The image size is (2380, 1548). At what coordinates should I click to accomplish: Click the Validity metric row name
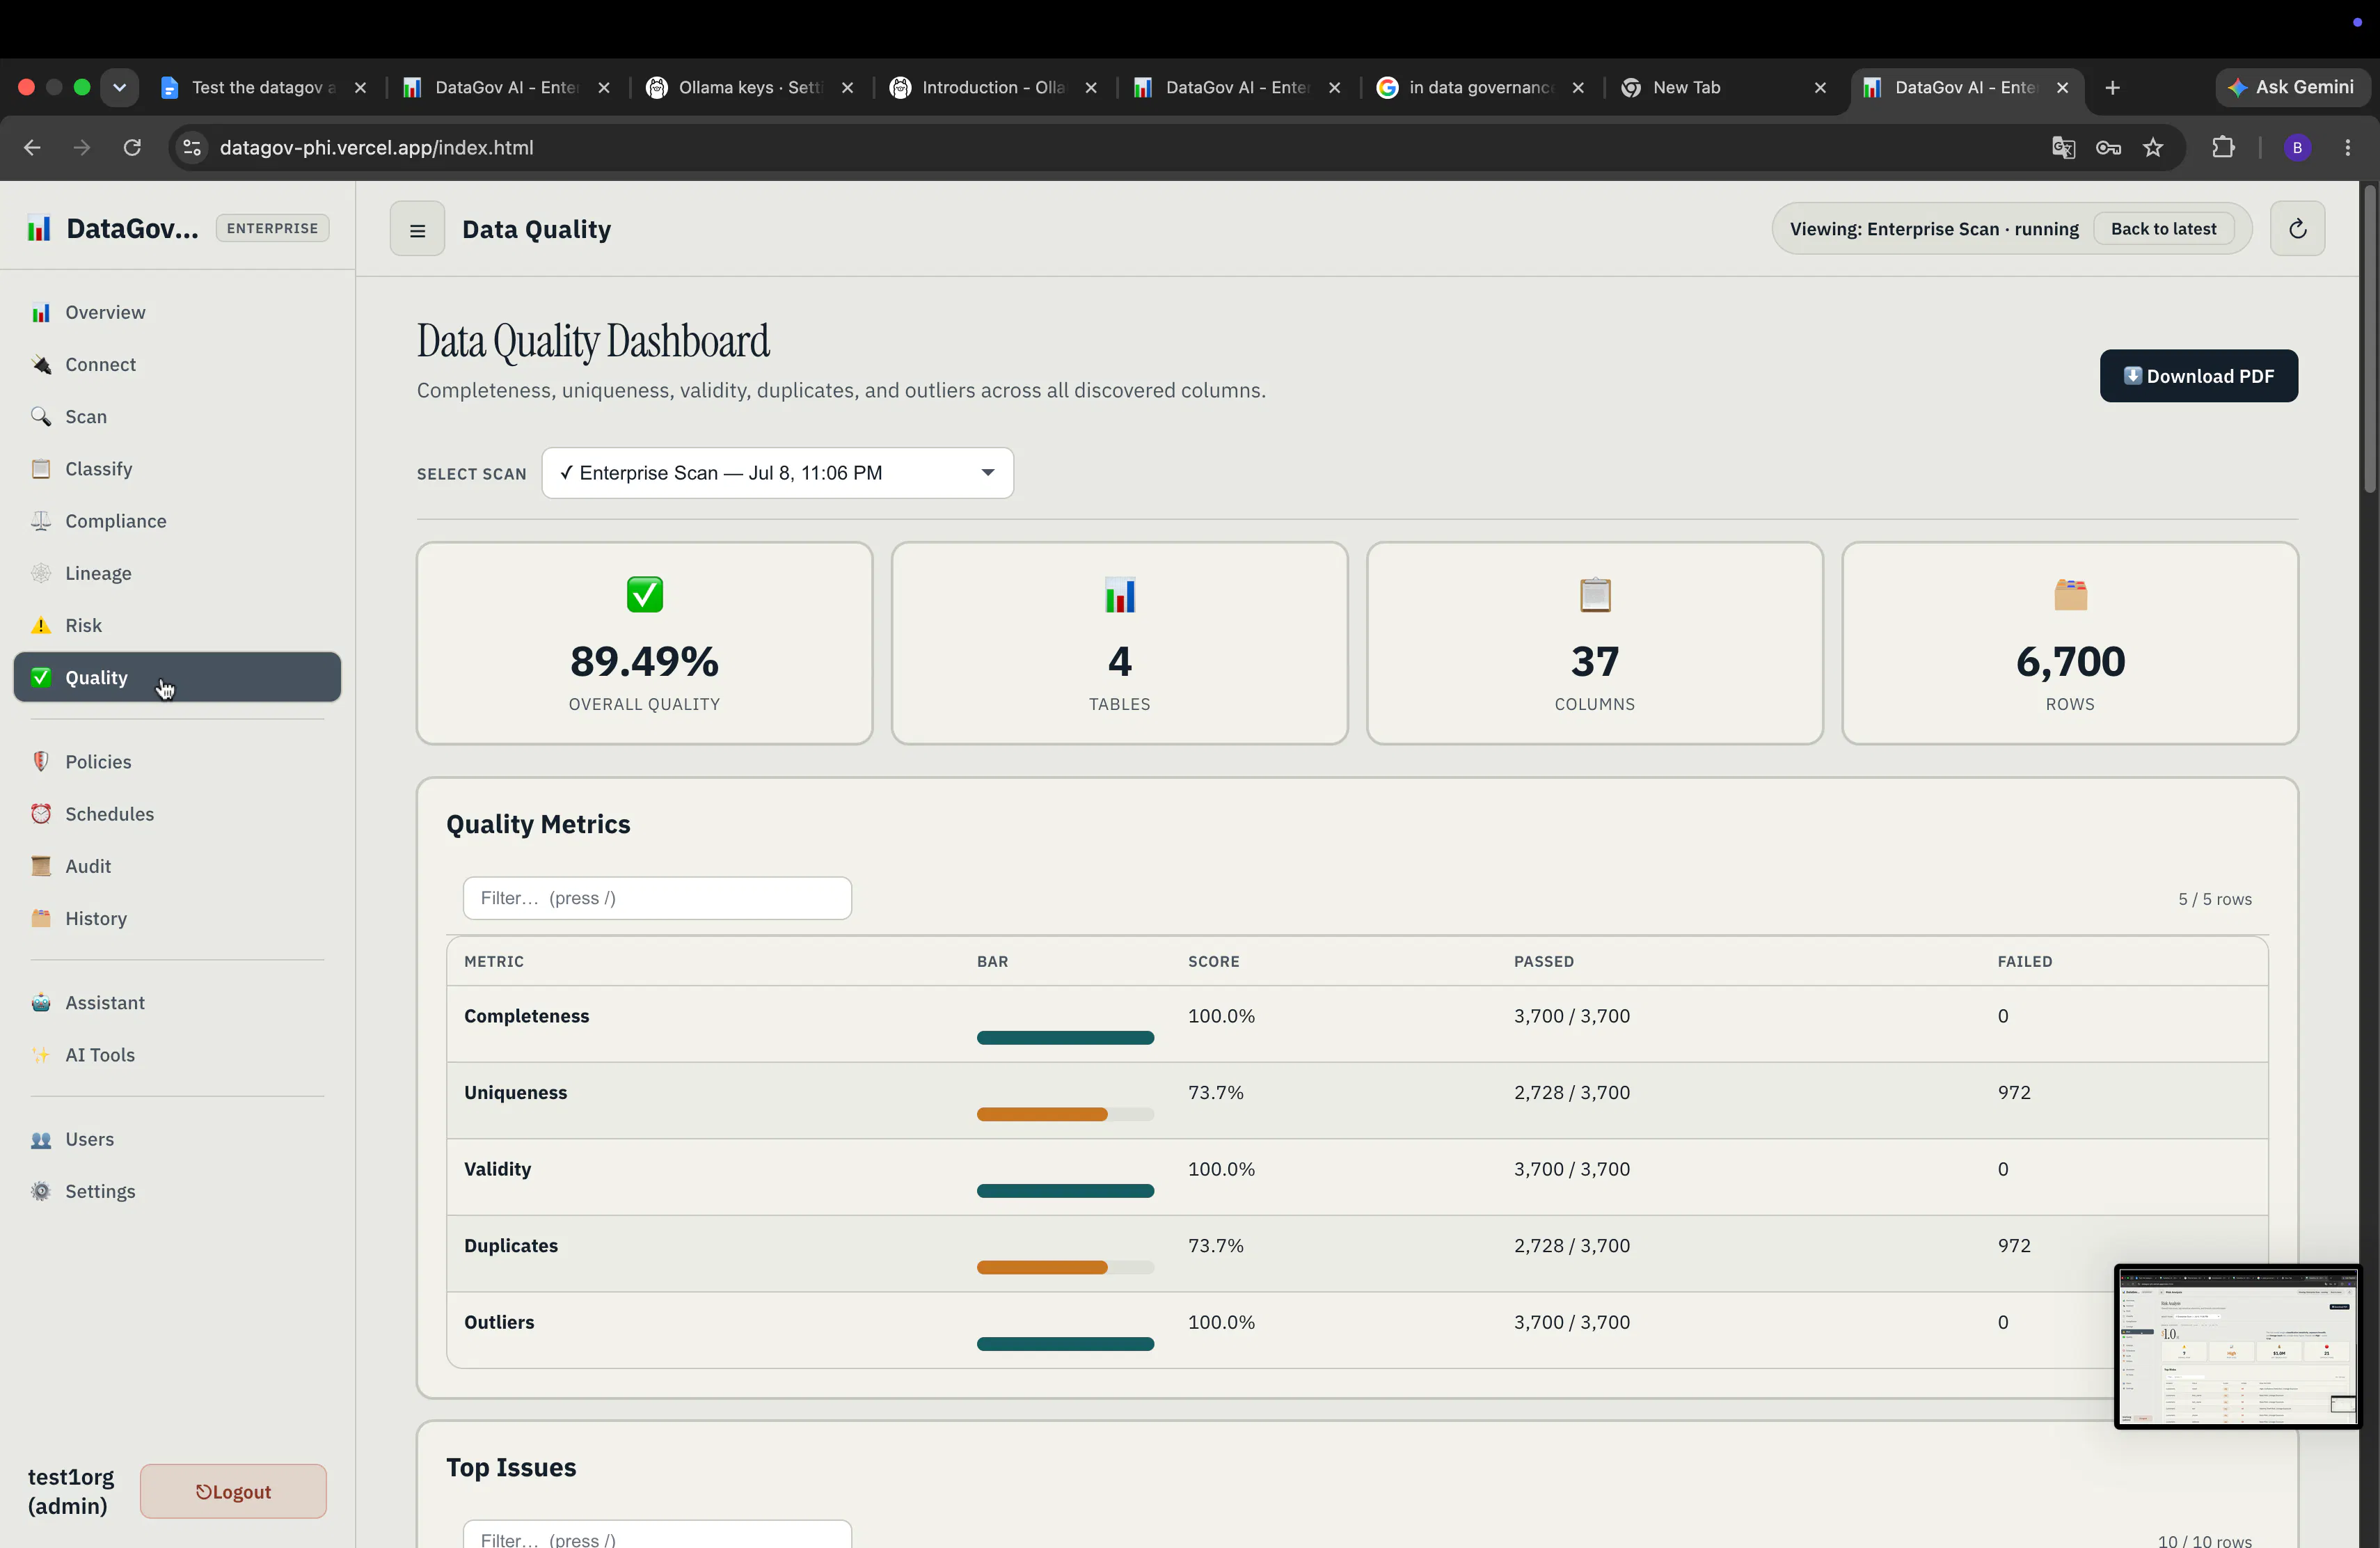(x=497, y=1168)
